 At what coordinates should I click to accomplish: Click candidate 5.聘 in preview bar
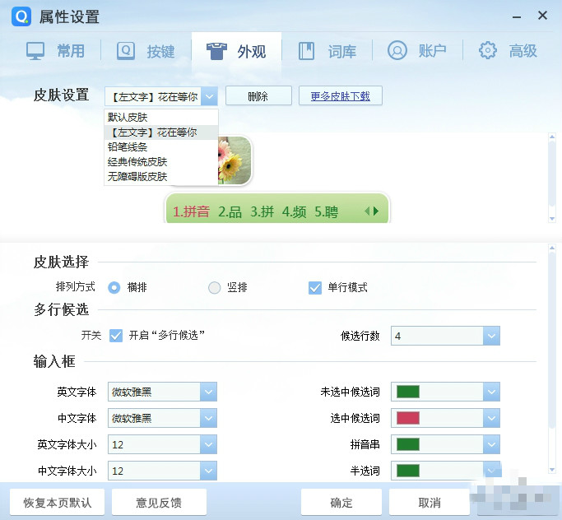[326, 211]
